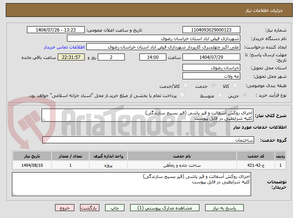Open اطلاعات تماس خریدار link
Image resolution: width=293 pixels, height=218 pixels.
tap(64, 47)
